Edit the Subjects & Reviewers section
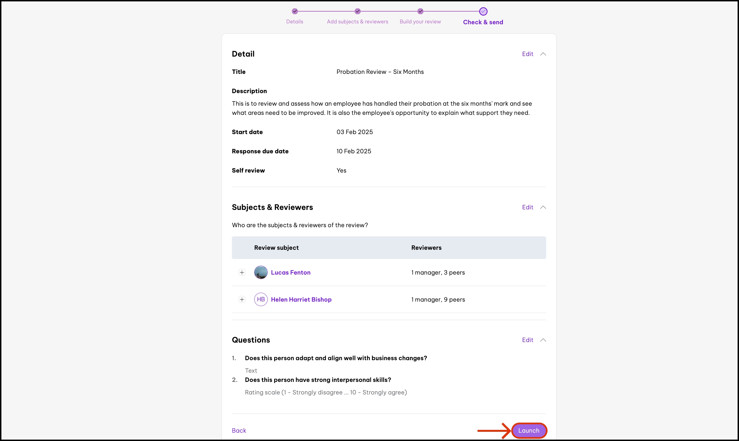 coord(527,207)
